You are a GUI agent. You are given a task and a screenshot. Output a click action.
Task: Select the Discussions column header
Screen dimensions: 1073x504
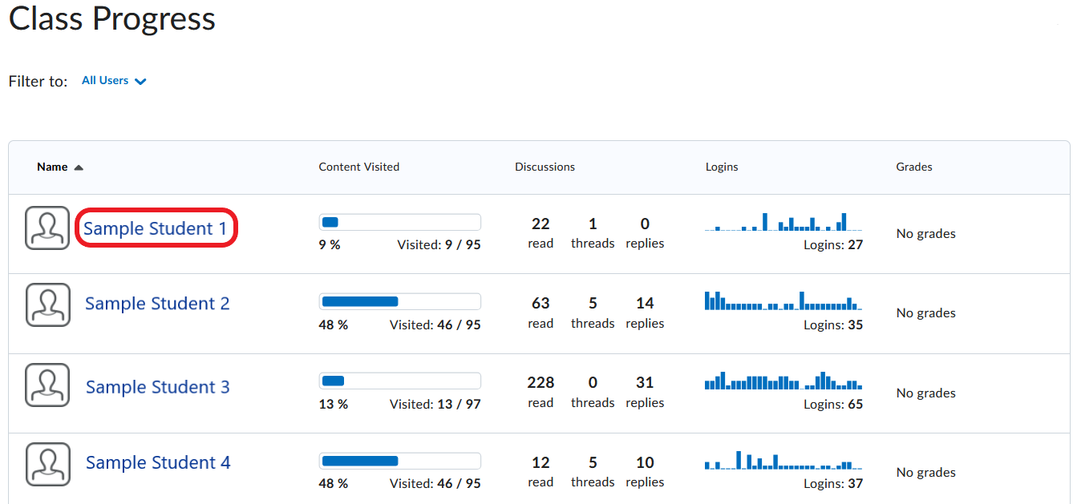545,167
